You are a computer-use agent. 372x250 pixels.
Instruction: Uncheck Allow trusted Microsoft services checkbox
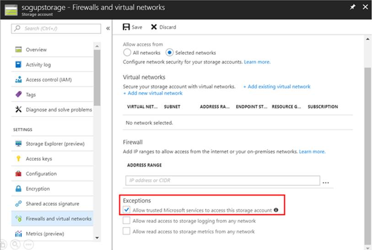tap(127, 210)
